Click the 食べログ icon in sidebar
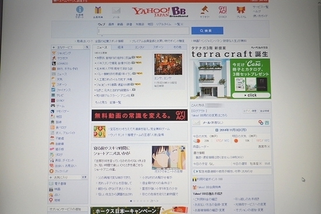Viewport: 321px width, 214px height. pyautogui.click(x=53, y=127)
